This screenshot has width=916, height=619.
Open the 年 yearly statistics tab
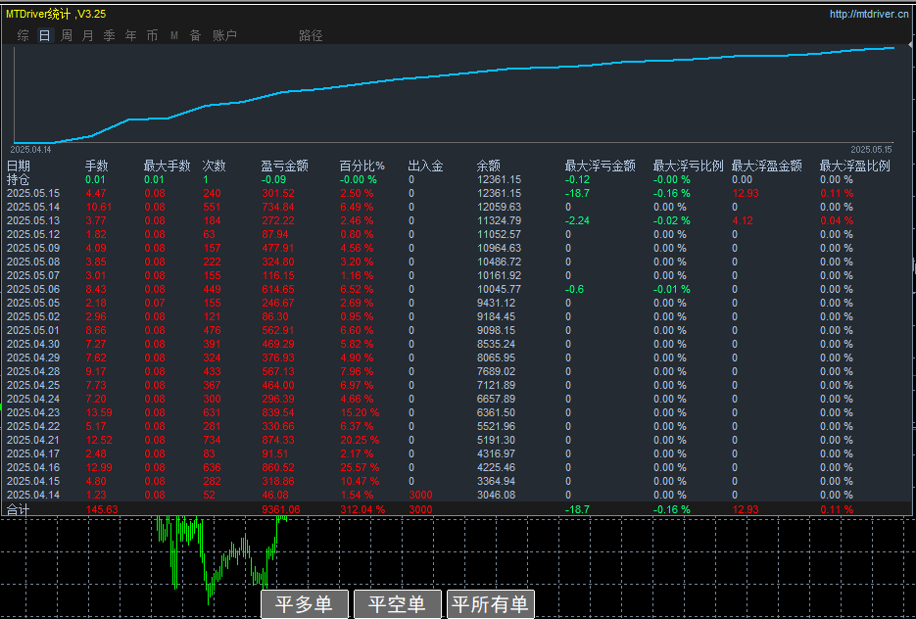coord(130,35)
